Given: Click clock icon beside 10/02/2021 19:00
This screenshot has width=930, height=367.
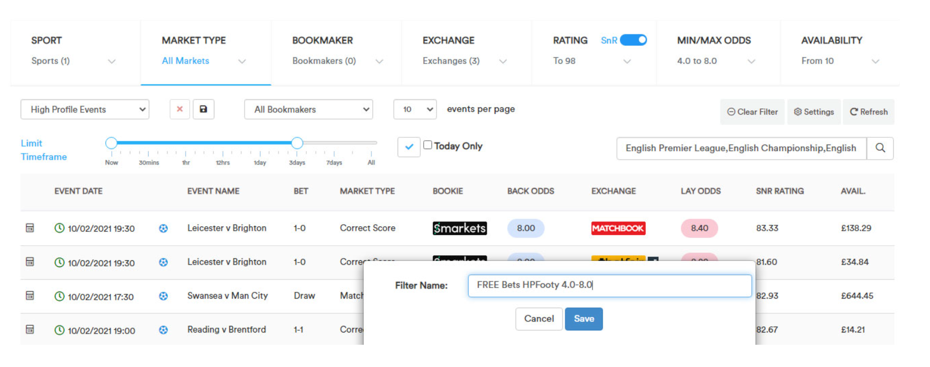Looking at the screenshot, I should (59, 330).
